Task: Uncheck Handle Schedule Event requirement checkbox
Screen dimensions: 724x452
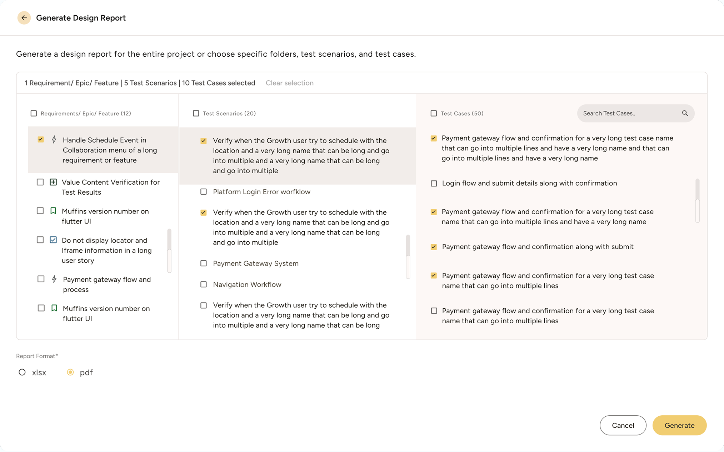Action: (41, 139)
